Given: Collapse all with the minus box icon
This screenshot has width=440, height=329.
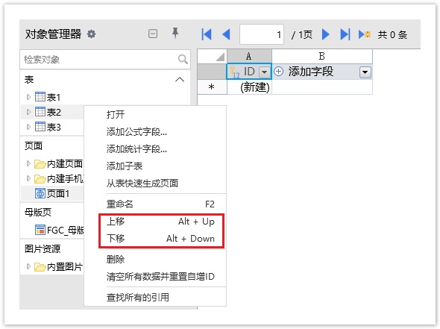Looking at the screenshot, I should click(x=153, y=34).
